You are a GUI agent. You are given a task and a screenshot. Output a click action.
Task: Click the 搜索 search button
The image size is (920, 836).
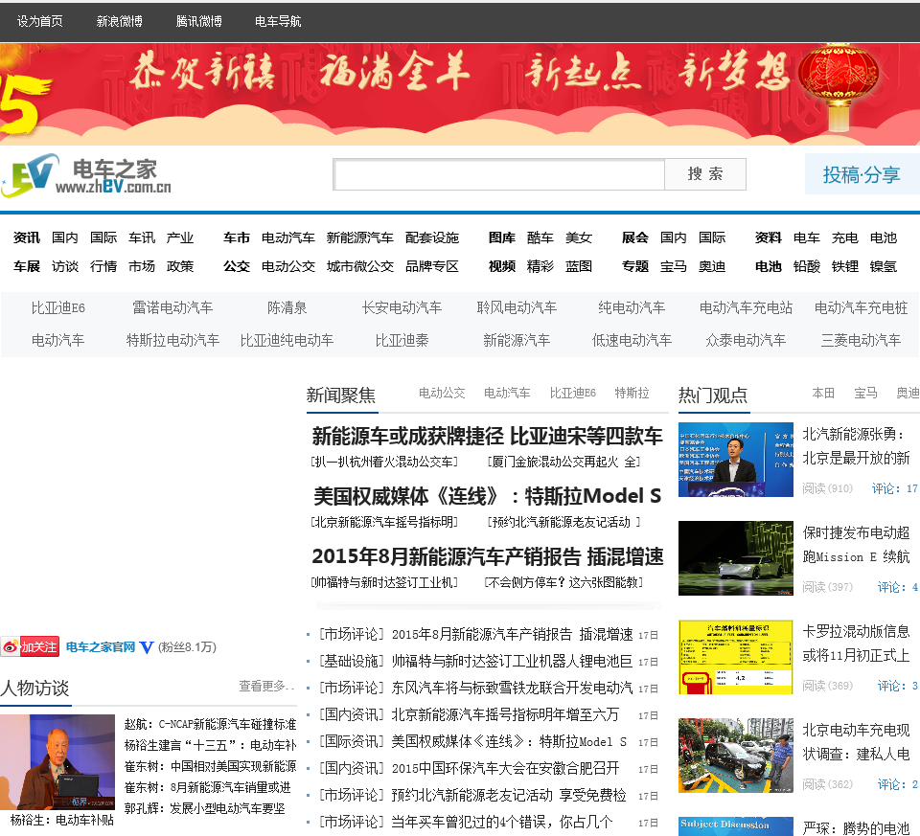click(x=705, y=174)
